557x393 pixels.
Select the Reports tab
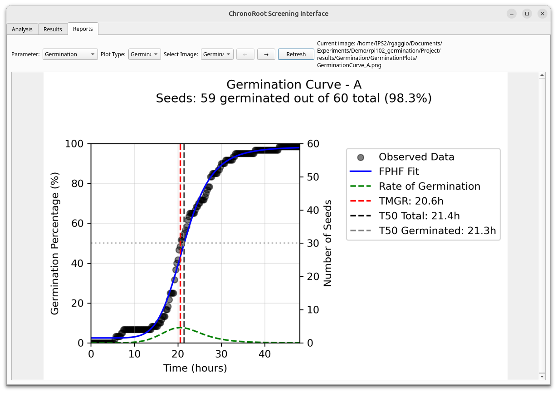click(x=83, y=28)
